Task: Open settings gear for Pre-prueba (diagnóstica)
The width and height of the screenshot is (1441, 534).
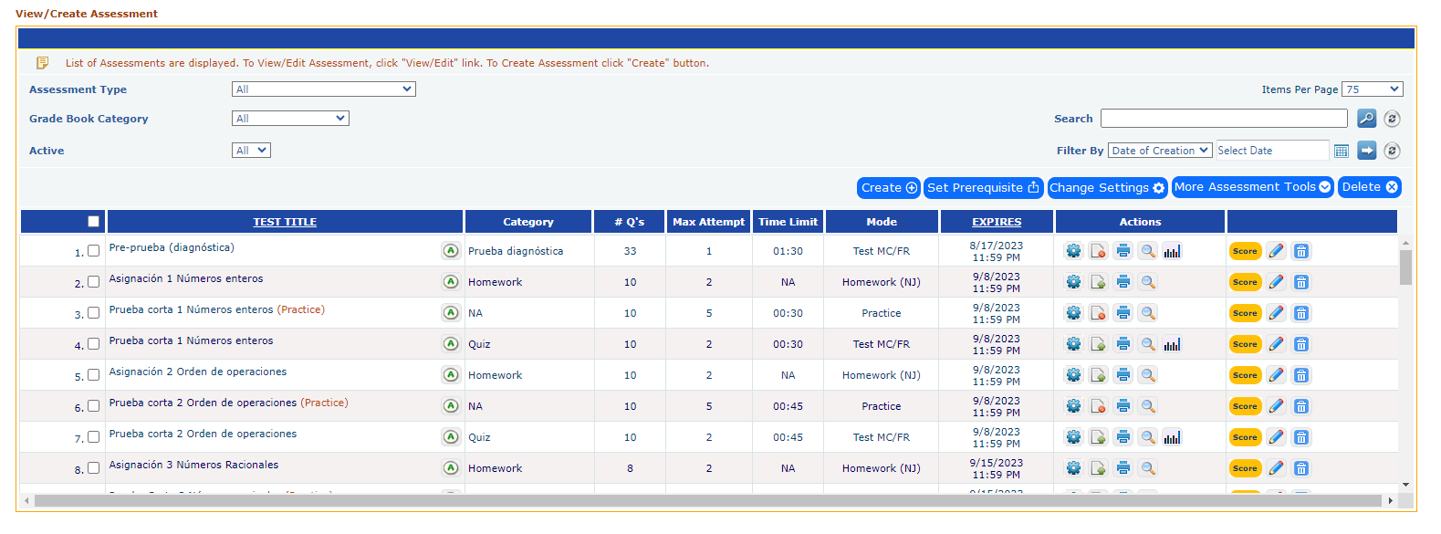Action: (1073, 251)
